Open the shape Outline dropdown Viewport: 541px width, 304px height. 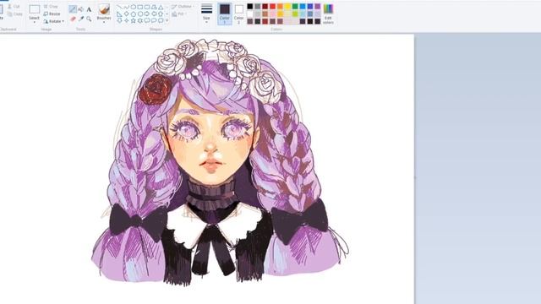tap(183, 7)
